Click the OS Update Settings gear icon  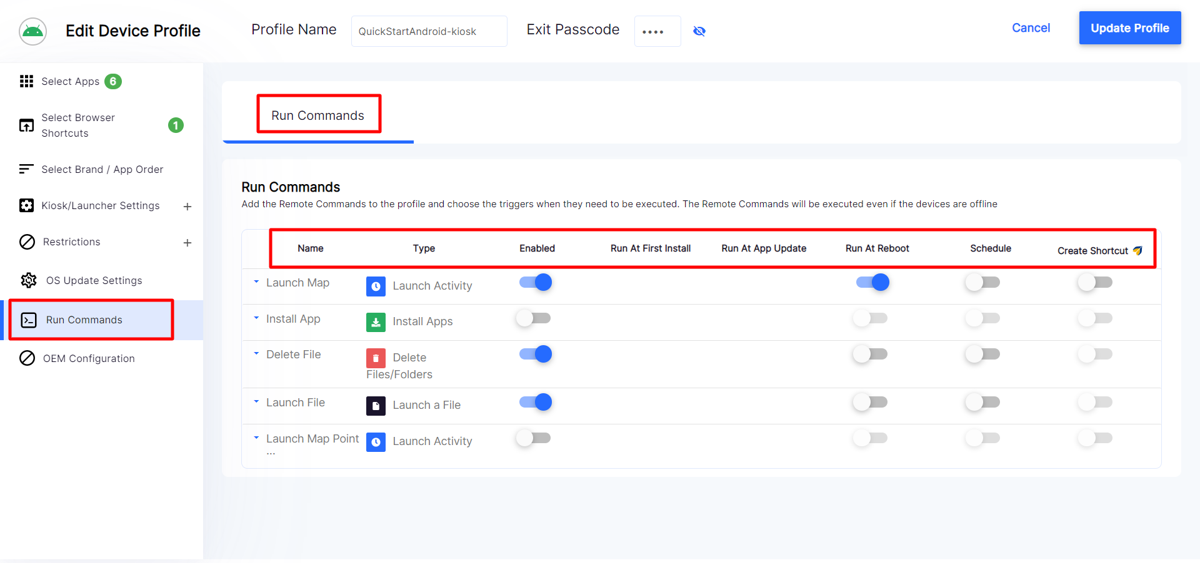[28, 280]
